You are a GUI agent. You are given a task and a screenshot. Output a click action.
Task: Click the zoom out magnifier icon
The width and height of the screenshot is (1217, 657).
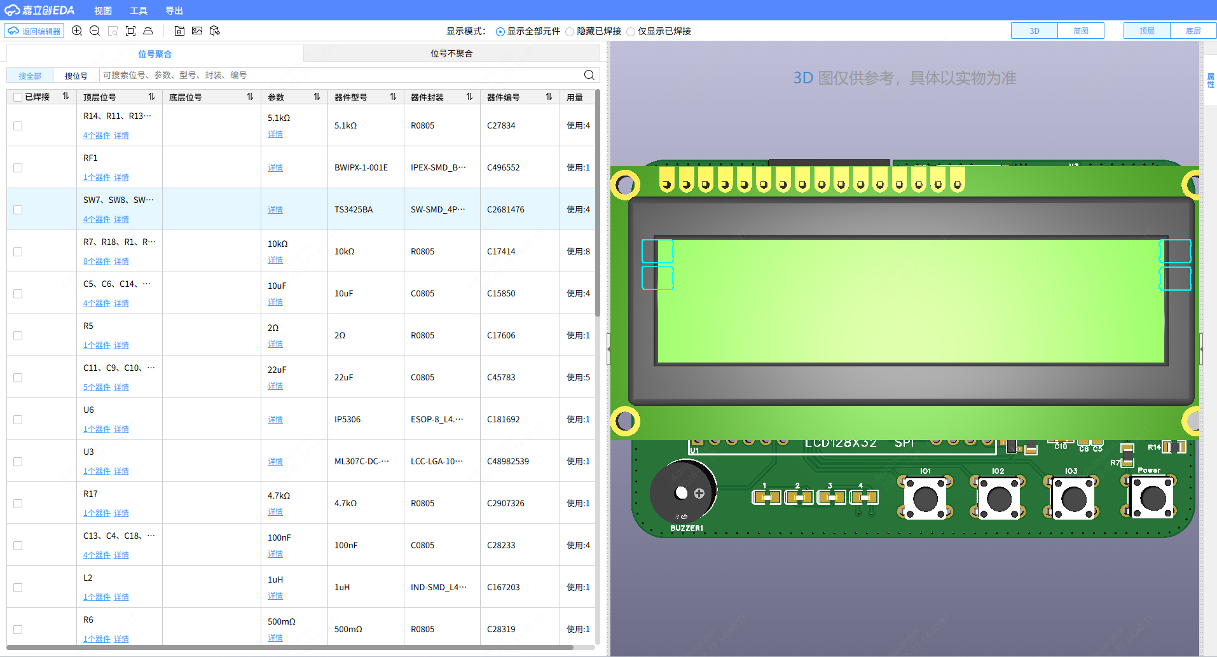tap(95, 31)
